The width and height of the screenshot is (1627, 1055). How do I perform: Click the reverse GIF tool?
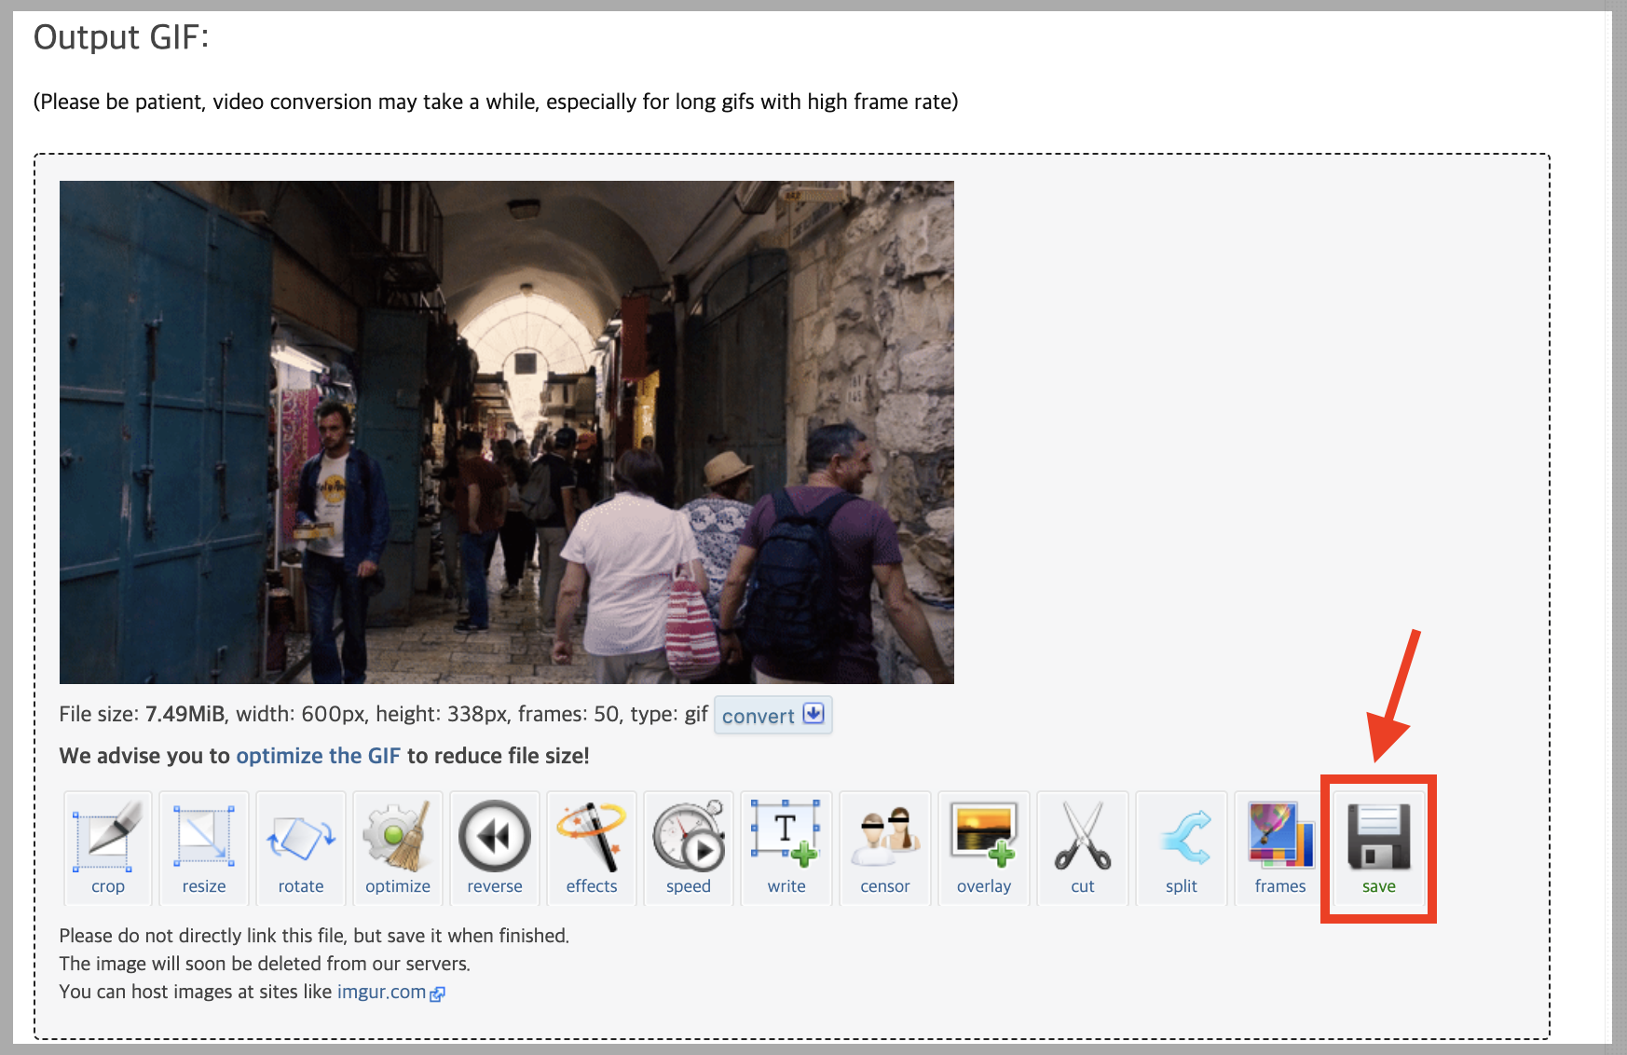pyautogui.click(x=495, y=848)
